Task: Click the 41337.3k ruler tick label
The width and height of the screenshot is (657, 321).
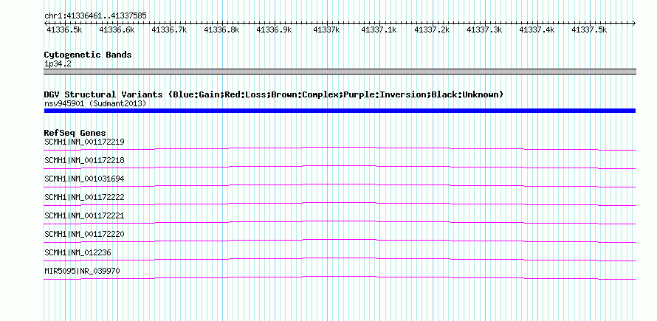Action: 484,30
